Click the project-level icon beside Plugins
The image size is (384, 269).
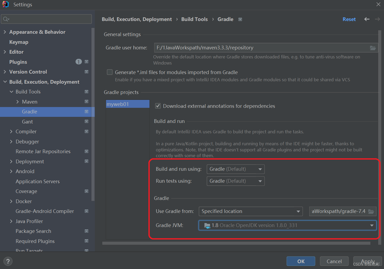(x=86, y=62)
